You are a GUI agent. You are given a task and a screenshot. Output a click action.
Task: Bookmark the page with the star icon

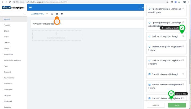click(x=167, y=2)
